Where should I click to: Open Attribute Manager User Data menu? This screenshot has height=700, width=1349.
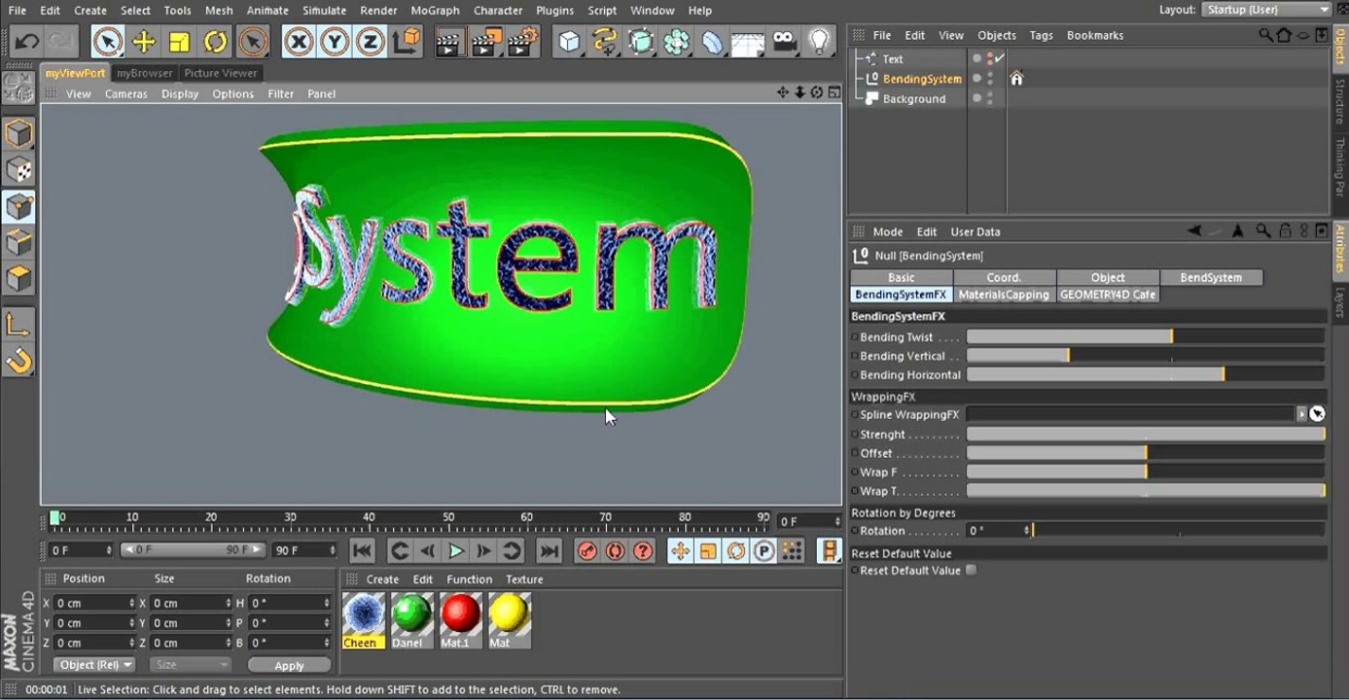click(976, 232)
